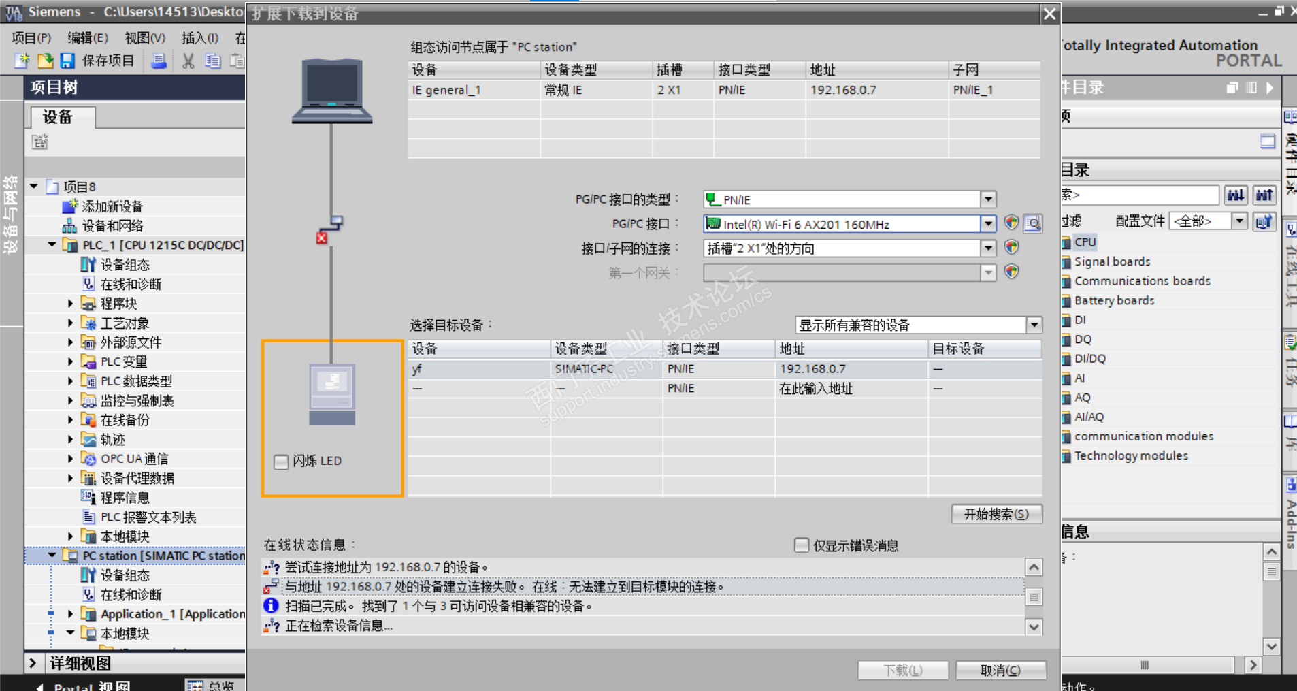Click the 取消(C) button
1297x691 pixels.
(x=1000, y=670)
